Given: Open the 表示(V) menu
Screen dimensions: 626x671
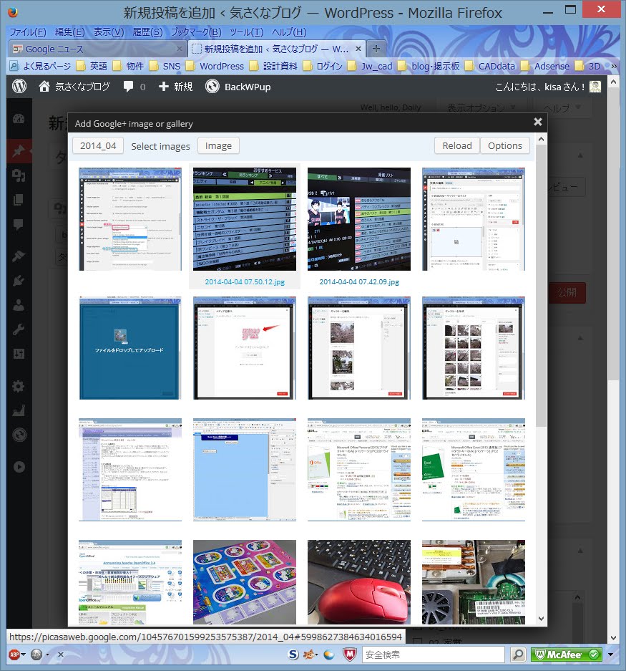Looking at the screenshot, I should [109, 32].
